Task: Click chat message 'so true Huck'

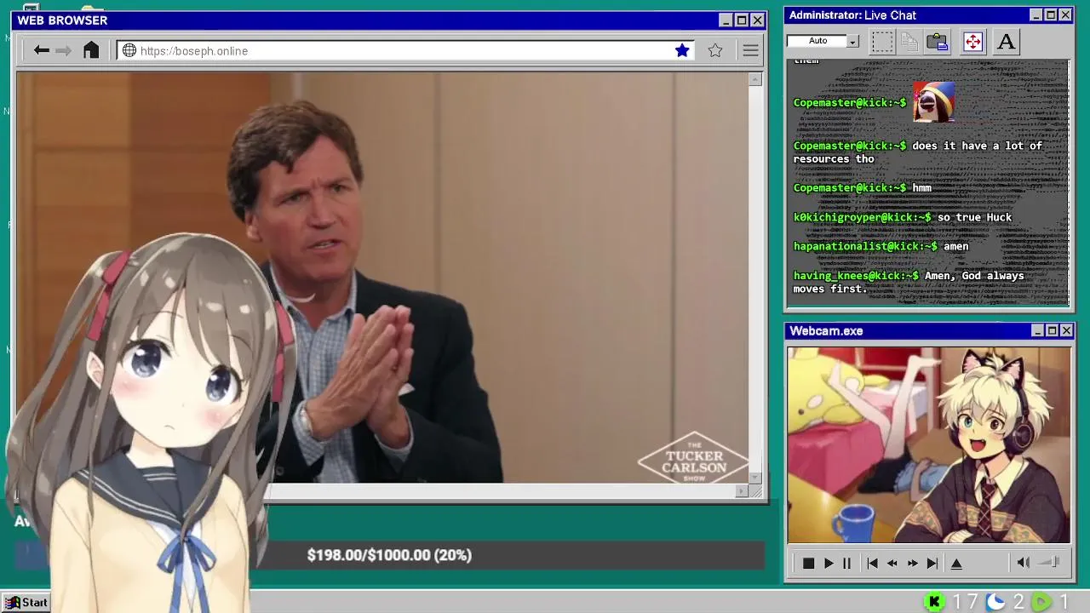Action: [x=974, y=217]
